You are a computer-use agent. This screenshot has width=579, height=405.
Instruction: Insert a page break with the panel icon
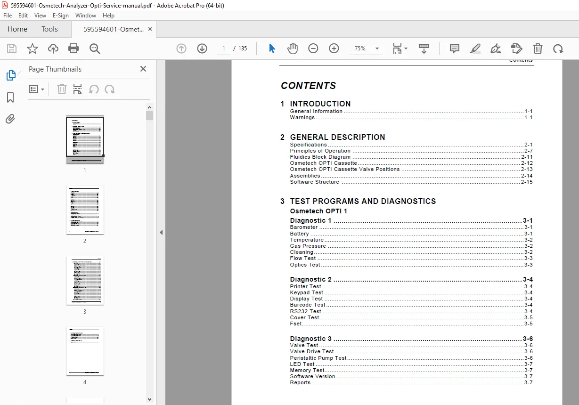click(x=78, y=89)
